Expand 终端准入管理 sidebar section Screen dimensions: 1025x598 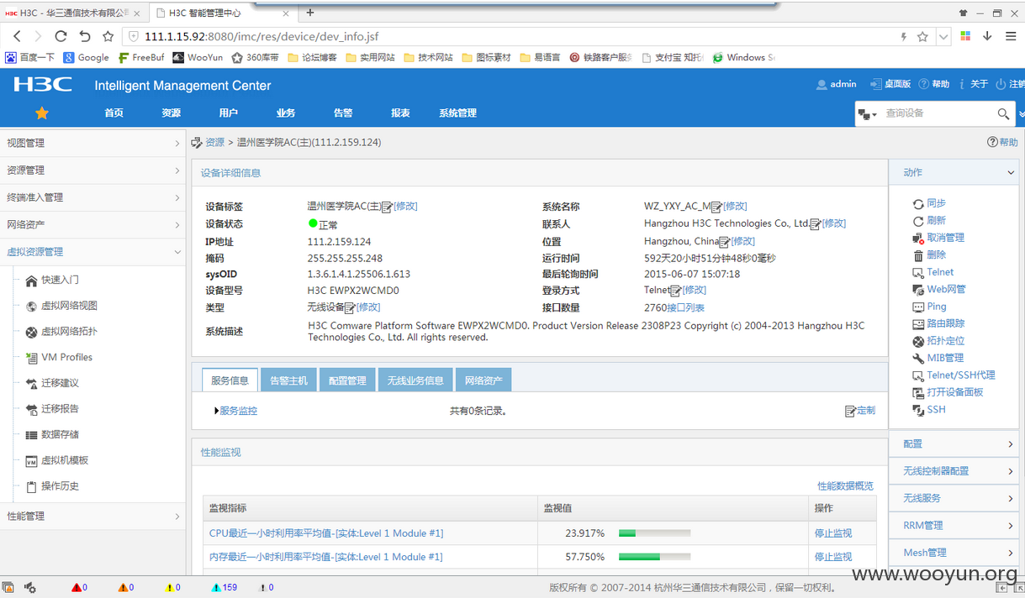click(92, 197)
